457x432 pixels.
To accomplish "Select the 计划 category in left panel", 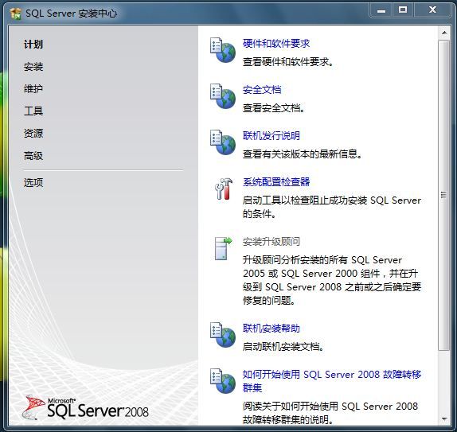I will click(x=33, y=45).
